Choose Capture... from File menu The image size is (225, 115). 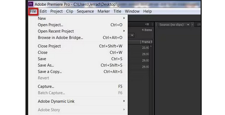(x=82, y=87)
